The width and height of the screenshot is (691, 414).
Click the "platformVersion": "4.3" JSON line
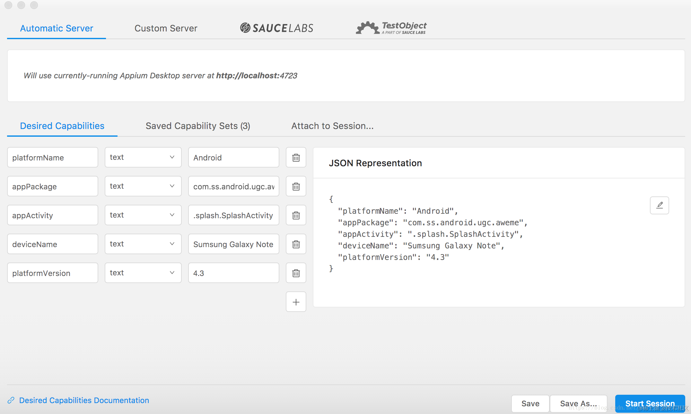click(x=393, y=257)
